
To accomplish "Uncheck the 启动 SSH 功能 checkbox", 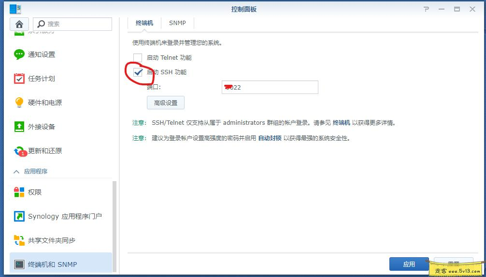I will [138, 73].
